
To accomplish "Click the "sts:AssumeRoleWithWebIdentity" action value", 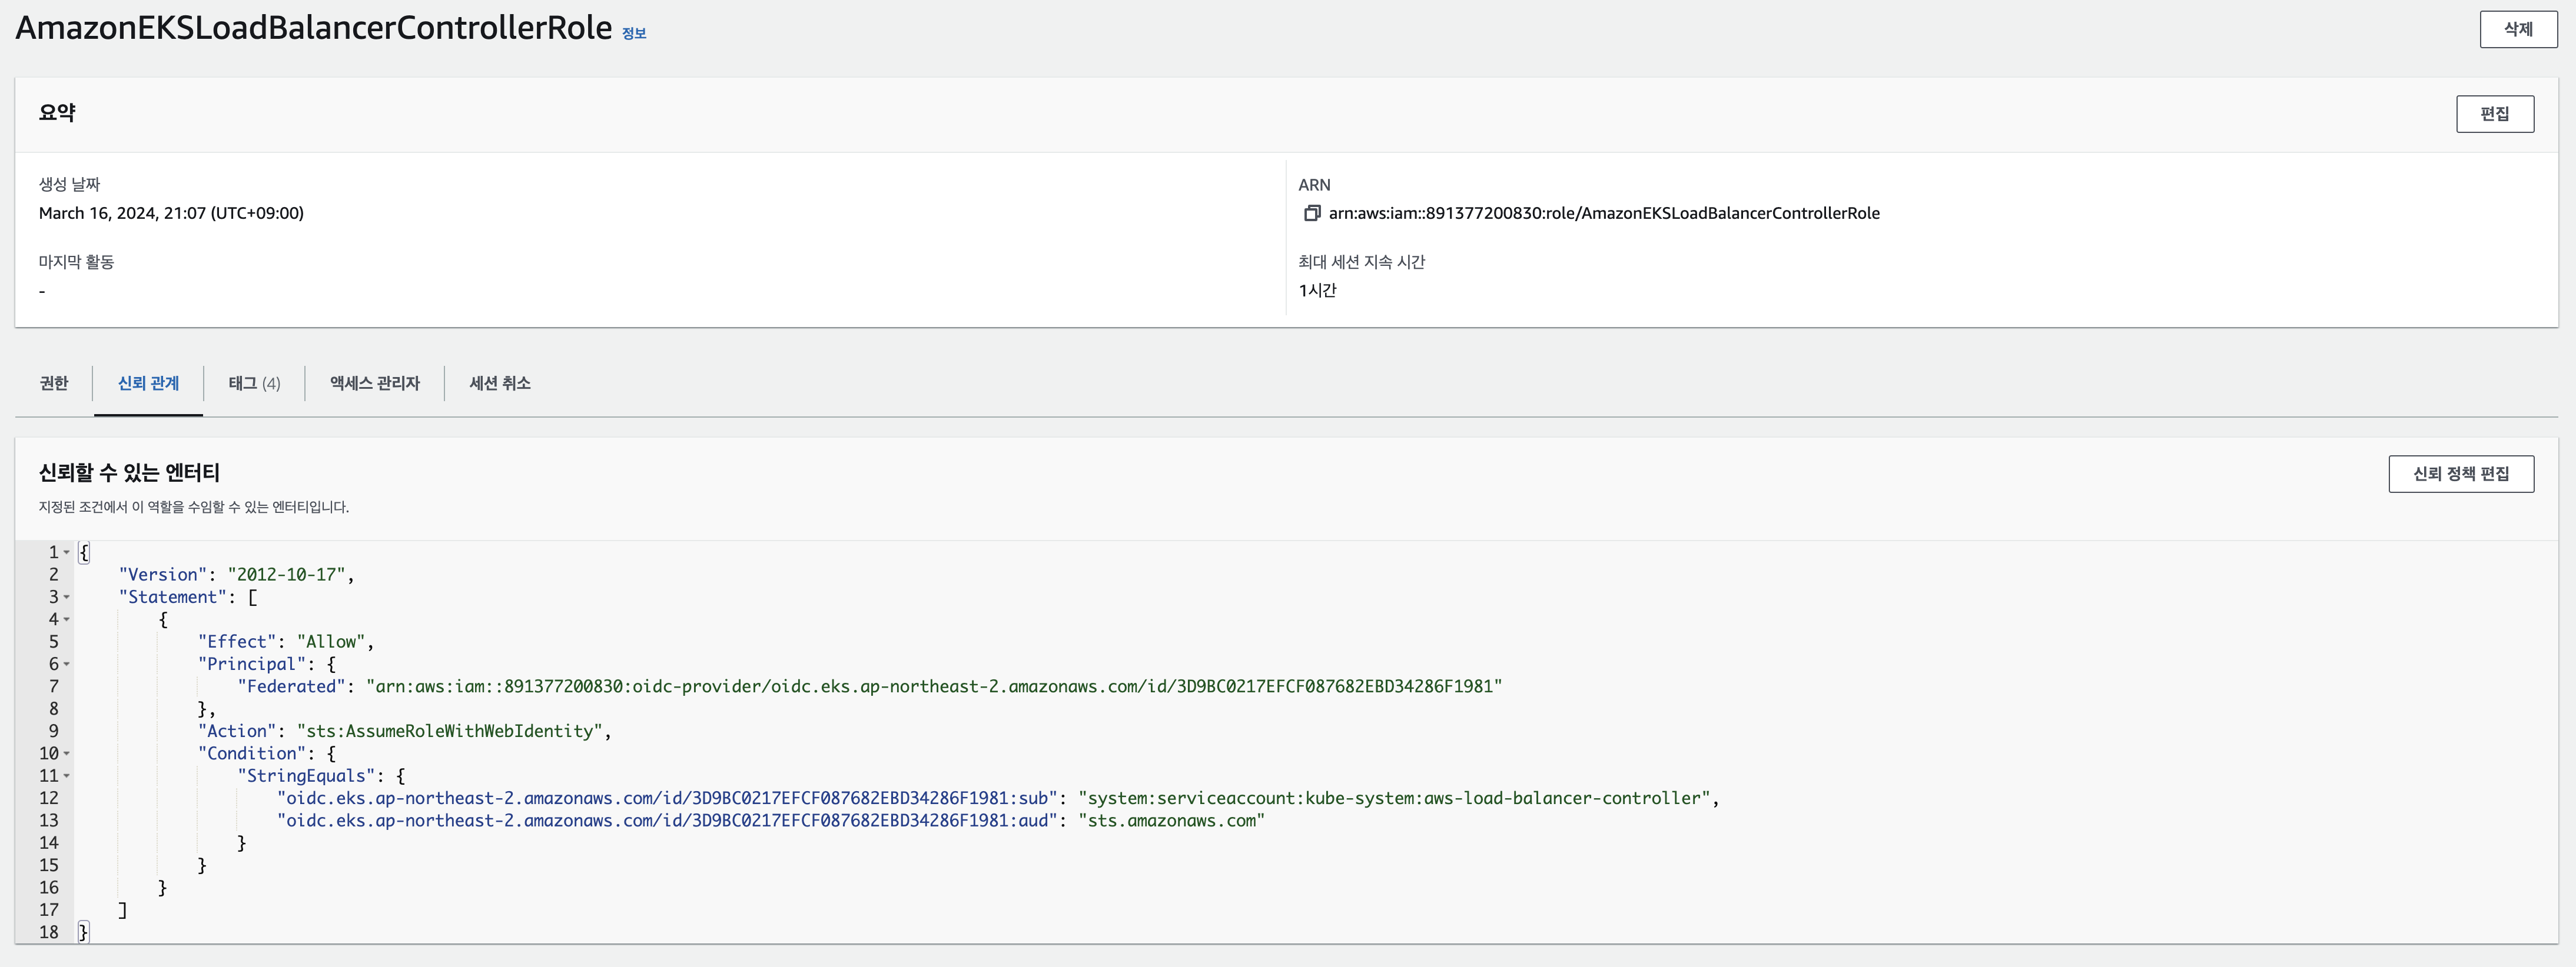I will click(449, 731).
